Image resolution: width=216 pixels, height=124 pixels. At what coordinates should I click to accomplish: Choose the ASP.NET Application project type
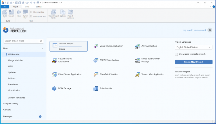pyautogui.click(x=106, y=60)
